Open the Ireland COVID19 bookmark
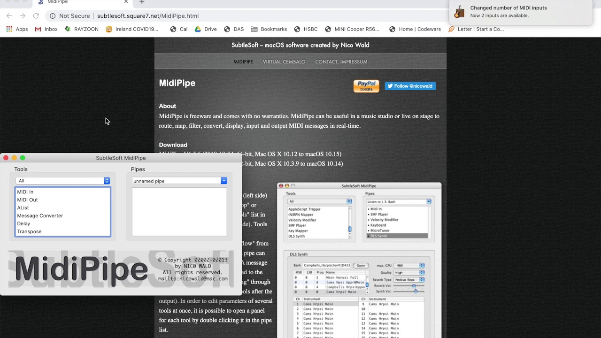Viewport: 601px width, 338px height. (132, 29)
